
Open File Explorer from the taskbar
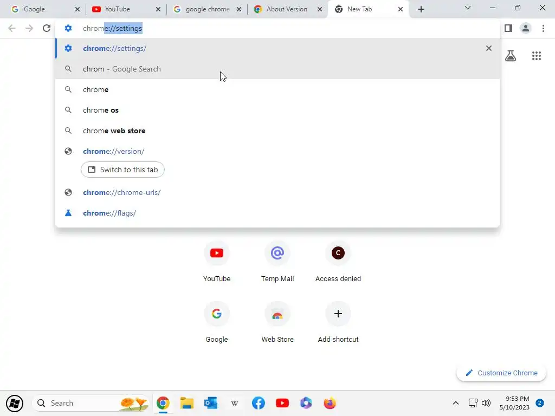[186, 403]
